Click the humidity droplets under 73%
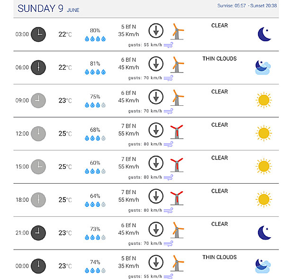The image size is (284, 279). coord(95,237)
